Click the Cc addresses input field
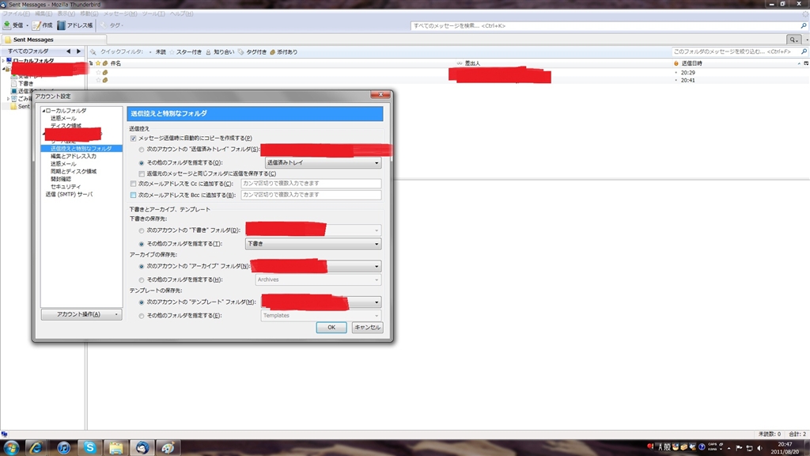This screenshot has width=810, height=456. (311, 184)
